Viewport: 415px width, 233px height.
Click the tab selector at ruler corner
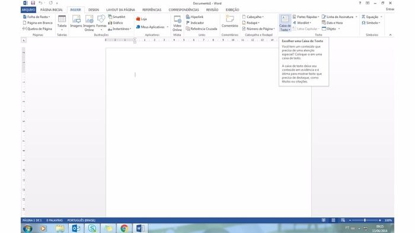click(x=24, y=40)
